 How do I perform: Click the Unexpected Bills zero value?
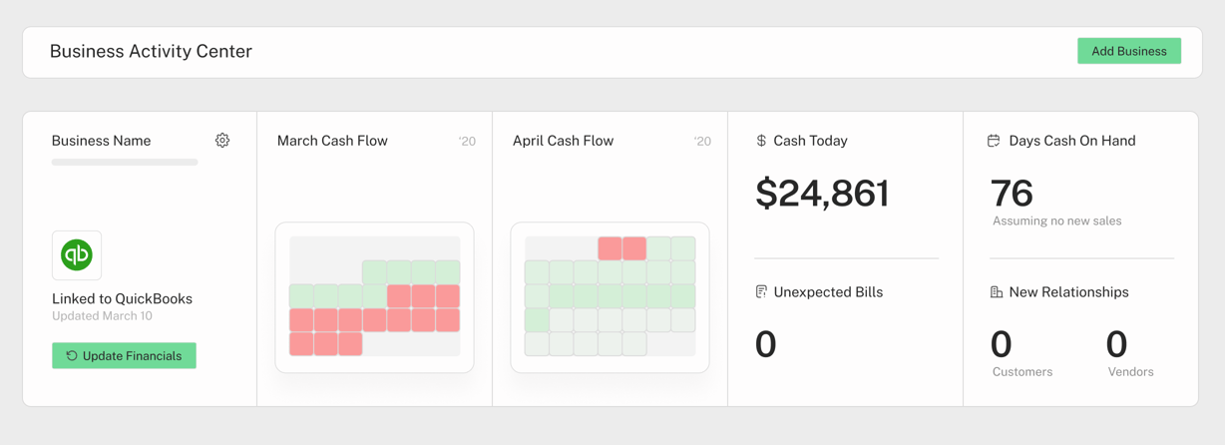click(x=765, y=345)
